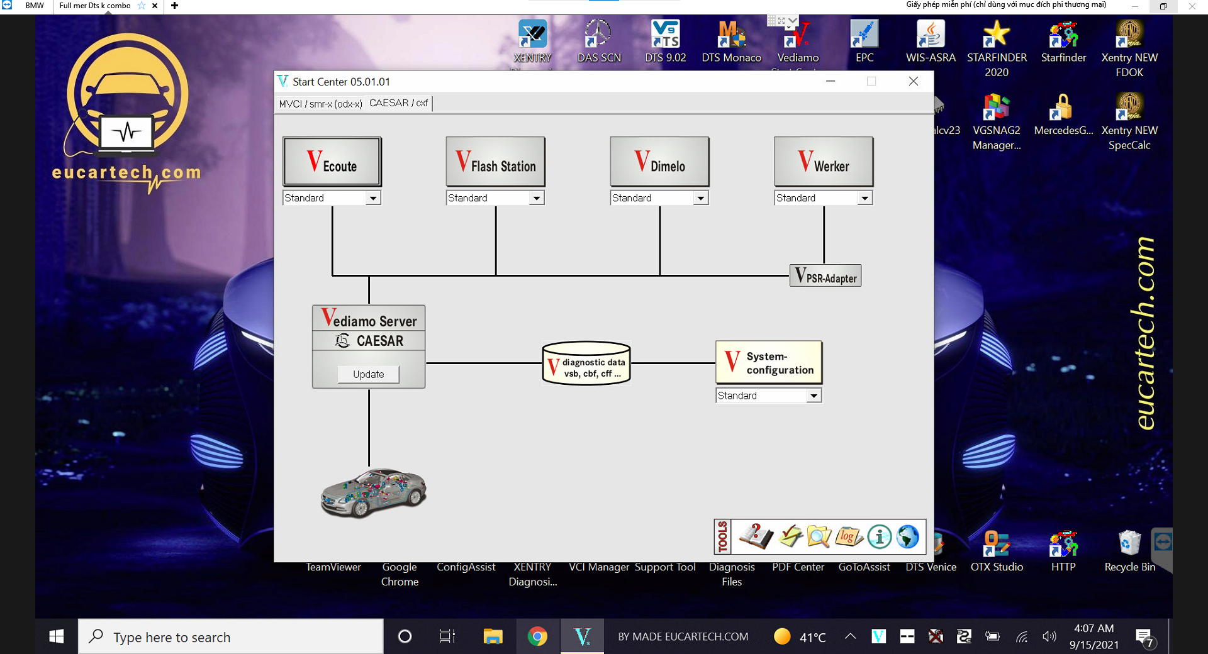
Task: Open Task View on the taskbar
Action: [447, 636]
